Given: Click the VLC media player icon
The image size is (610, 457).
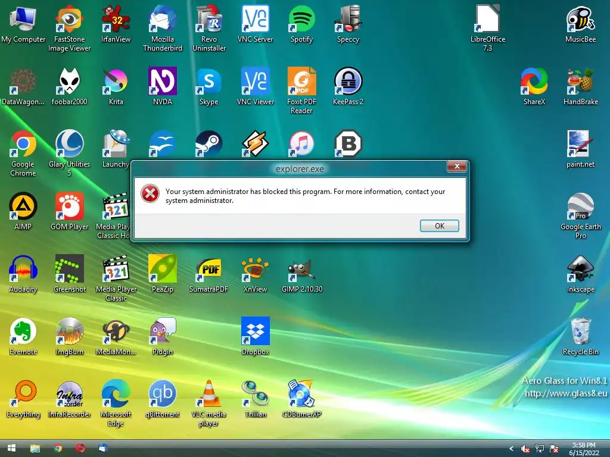Looking at the screenshot, I should (x=209, y=403).
